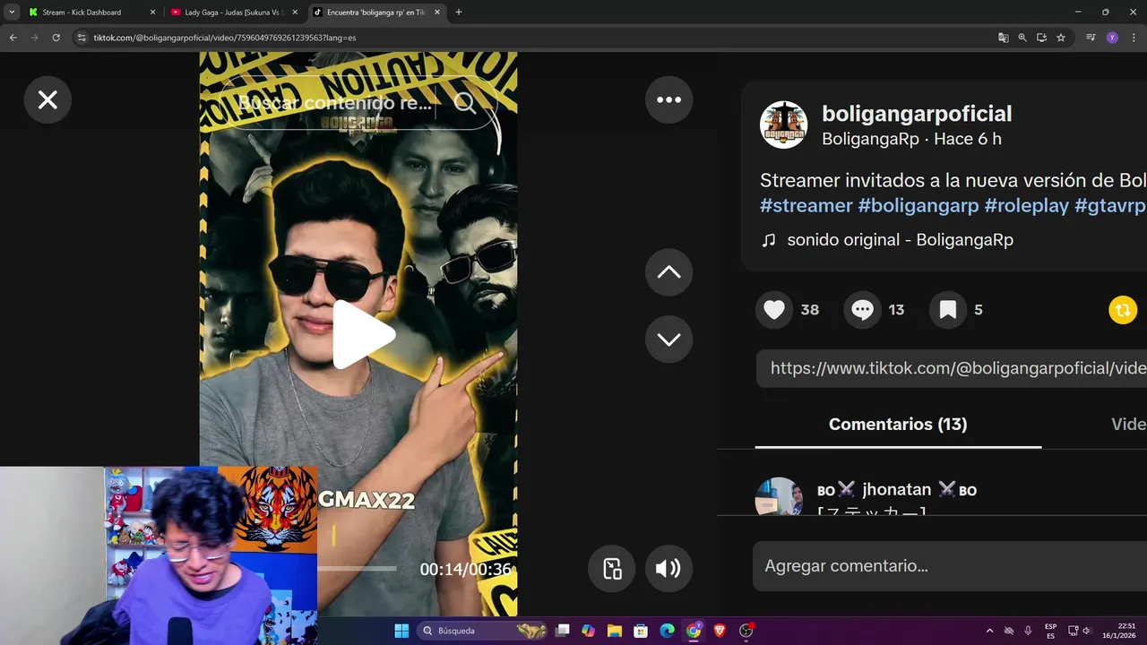Open the Chrome profile avatar
Screen dimensions: 1147x645
(1112, 38)
